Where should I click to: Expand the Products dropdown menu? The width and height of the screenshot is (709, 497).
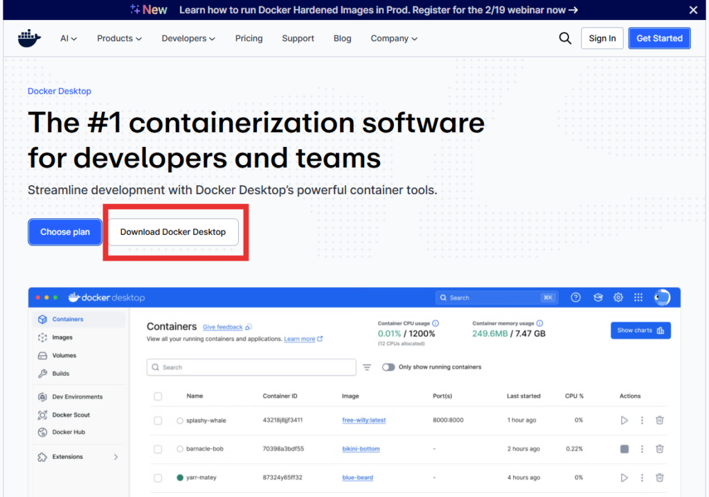119,38
